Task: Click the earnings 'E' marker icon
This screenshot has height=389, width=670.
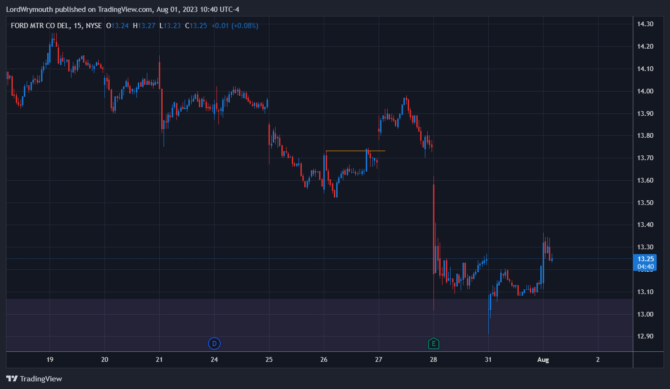Action: coord(433,343)
